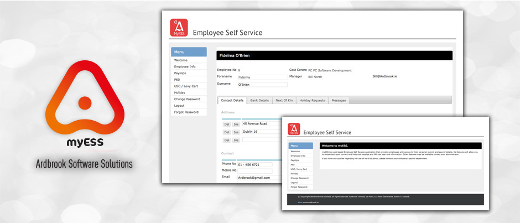Click the 'Welcome to myESS.' header bar
This screenshot has width=520, height=223.
pos(401,146)
